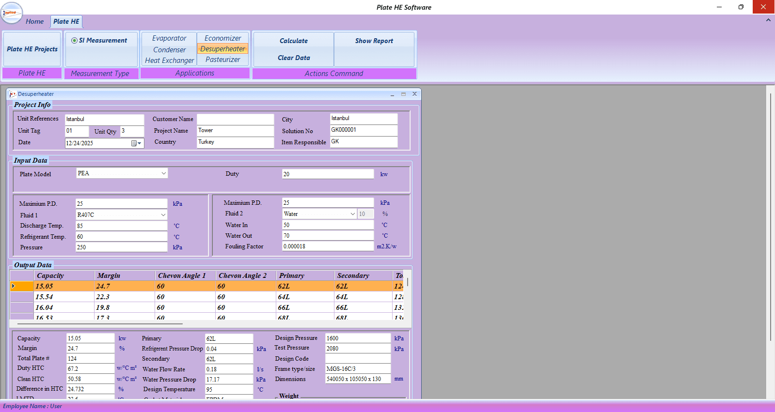The width and height of the screenshot is (775, 412).
Task: Select the SI Measurement radio button
Action: (74, 41)
